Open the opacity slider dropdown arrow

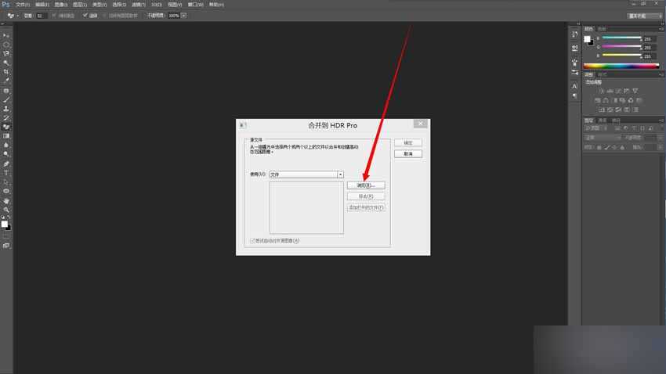183,16
